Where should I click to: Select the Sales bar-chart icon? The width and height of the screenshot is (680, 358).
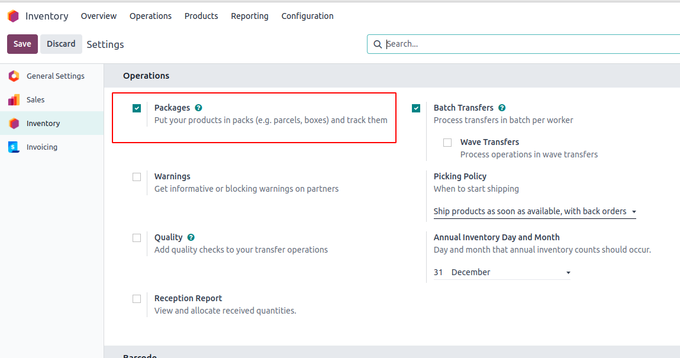(14, 100)
